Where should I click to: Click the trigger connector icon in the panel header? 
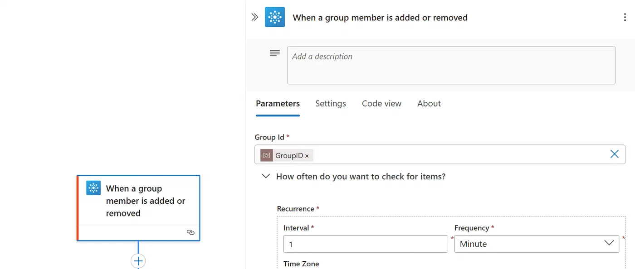click(x=275, y=17)
